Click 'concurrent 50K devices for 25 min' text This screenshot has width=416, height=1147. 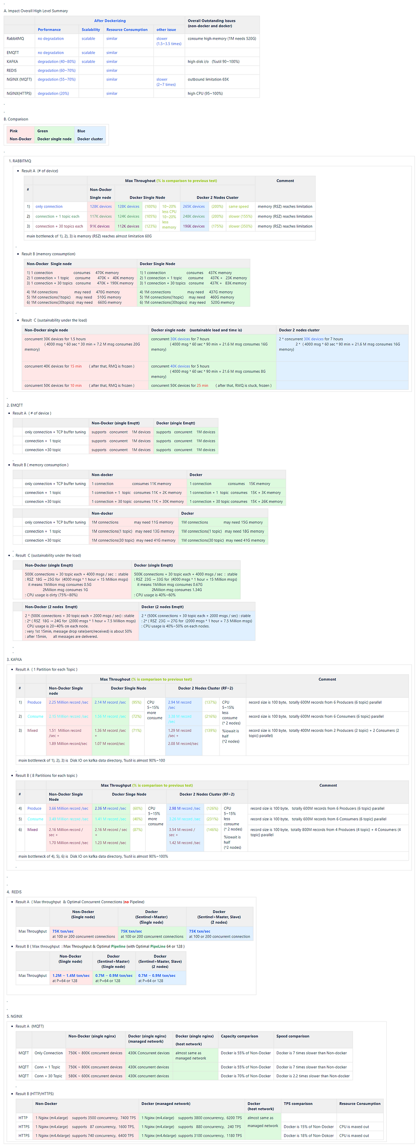pos(180,385)
